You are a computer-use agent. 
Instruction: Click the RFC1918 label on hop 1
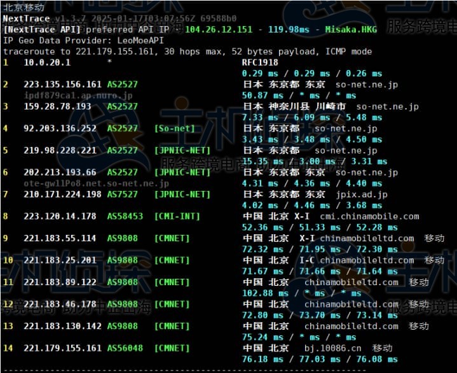coord(260,62)
